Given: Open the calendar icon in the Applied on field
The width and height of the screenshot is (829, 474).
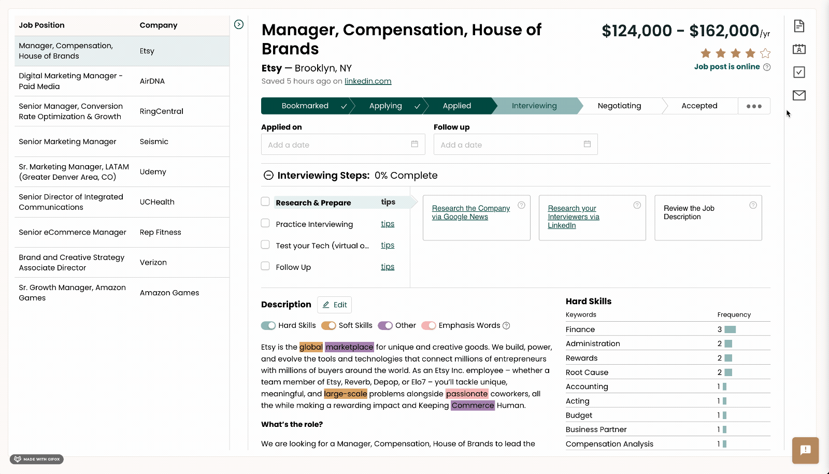Looking at the screenshot, I should pos(414,144).
